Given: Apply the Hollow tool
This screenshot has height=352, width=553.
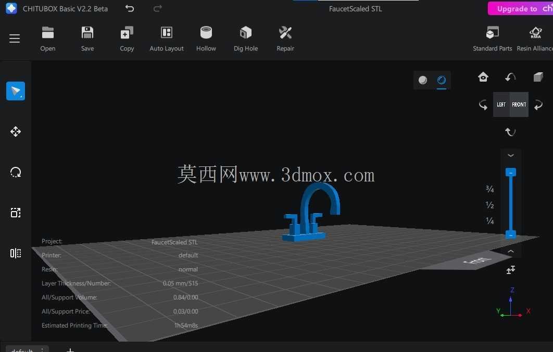Looking at the screenshot, I should coord(206,39).
